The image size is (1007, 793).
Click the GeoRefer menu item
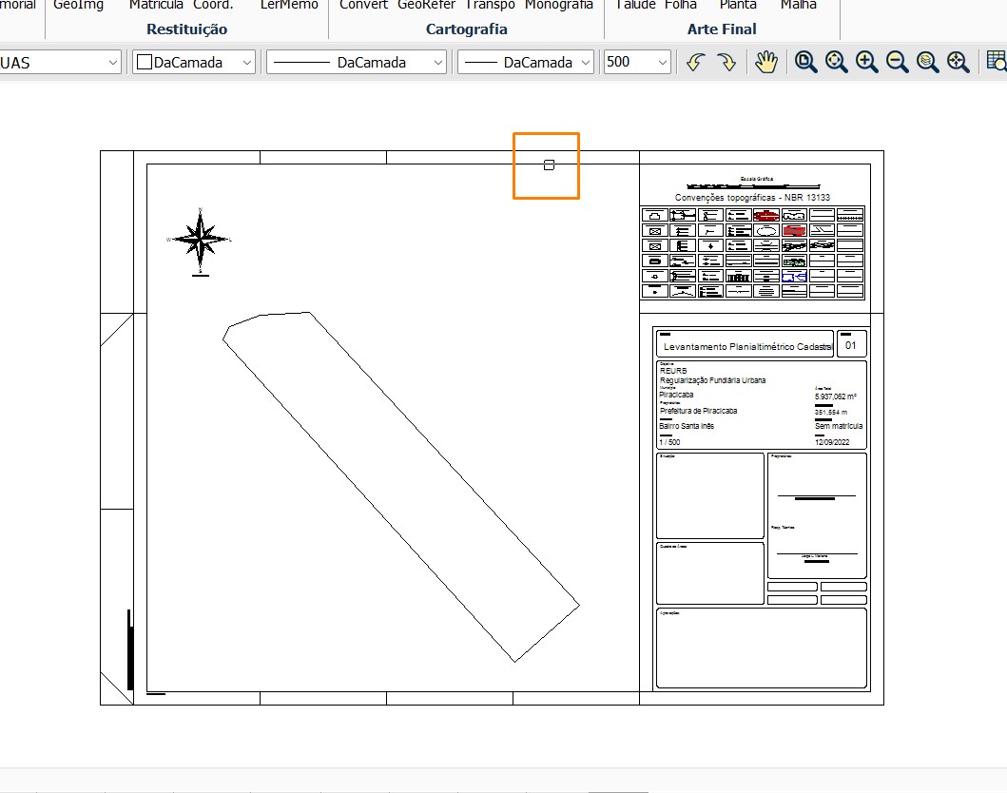coord(425,6)
